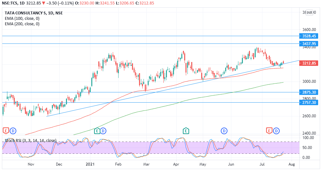Open the green E earnings marker in April
Image resolution: width=322 pixels, height=171 pixels.
(186, 130)
